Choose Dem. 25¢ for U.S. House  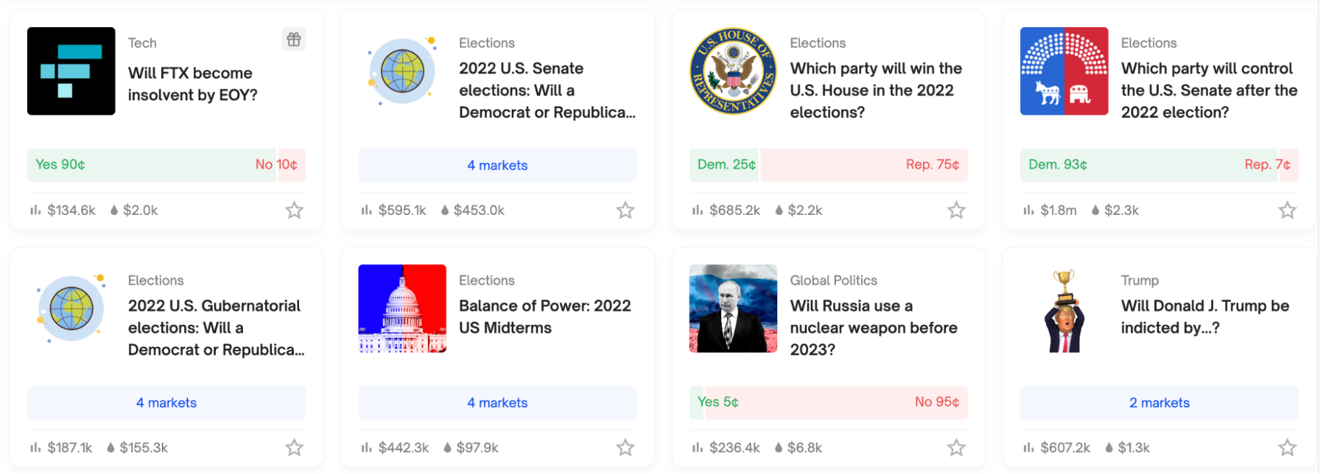[x=724, y=165]
